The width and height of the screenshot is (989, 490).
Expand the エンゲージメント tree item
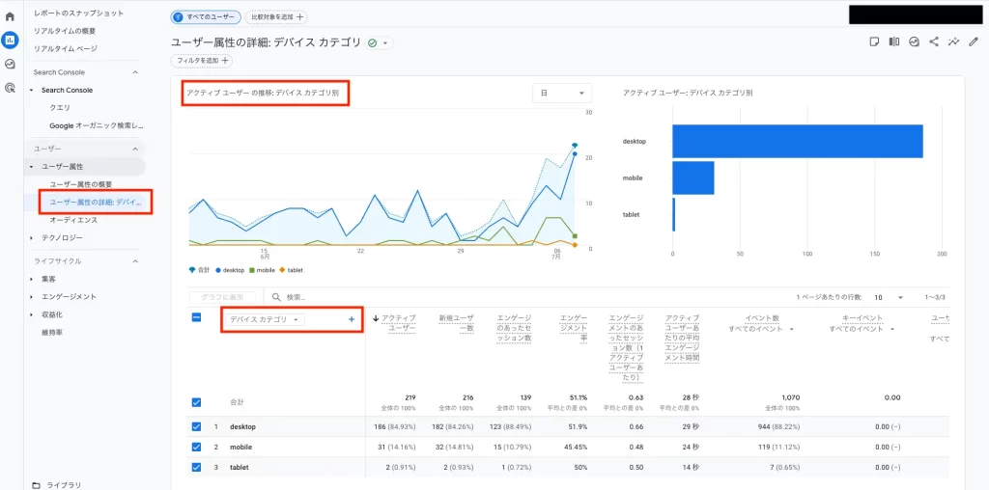click(32, 297)
